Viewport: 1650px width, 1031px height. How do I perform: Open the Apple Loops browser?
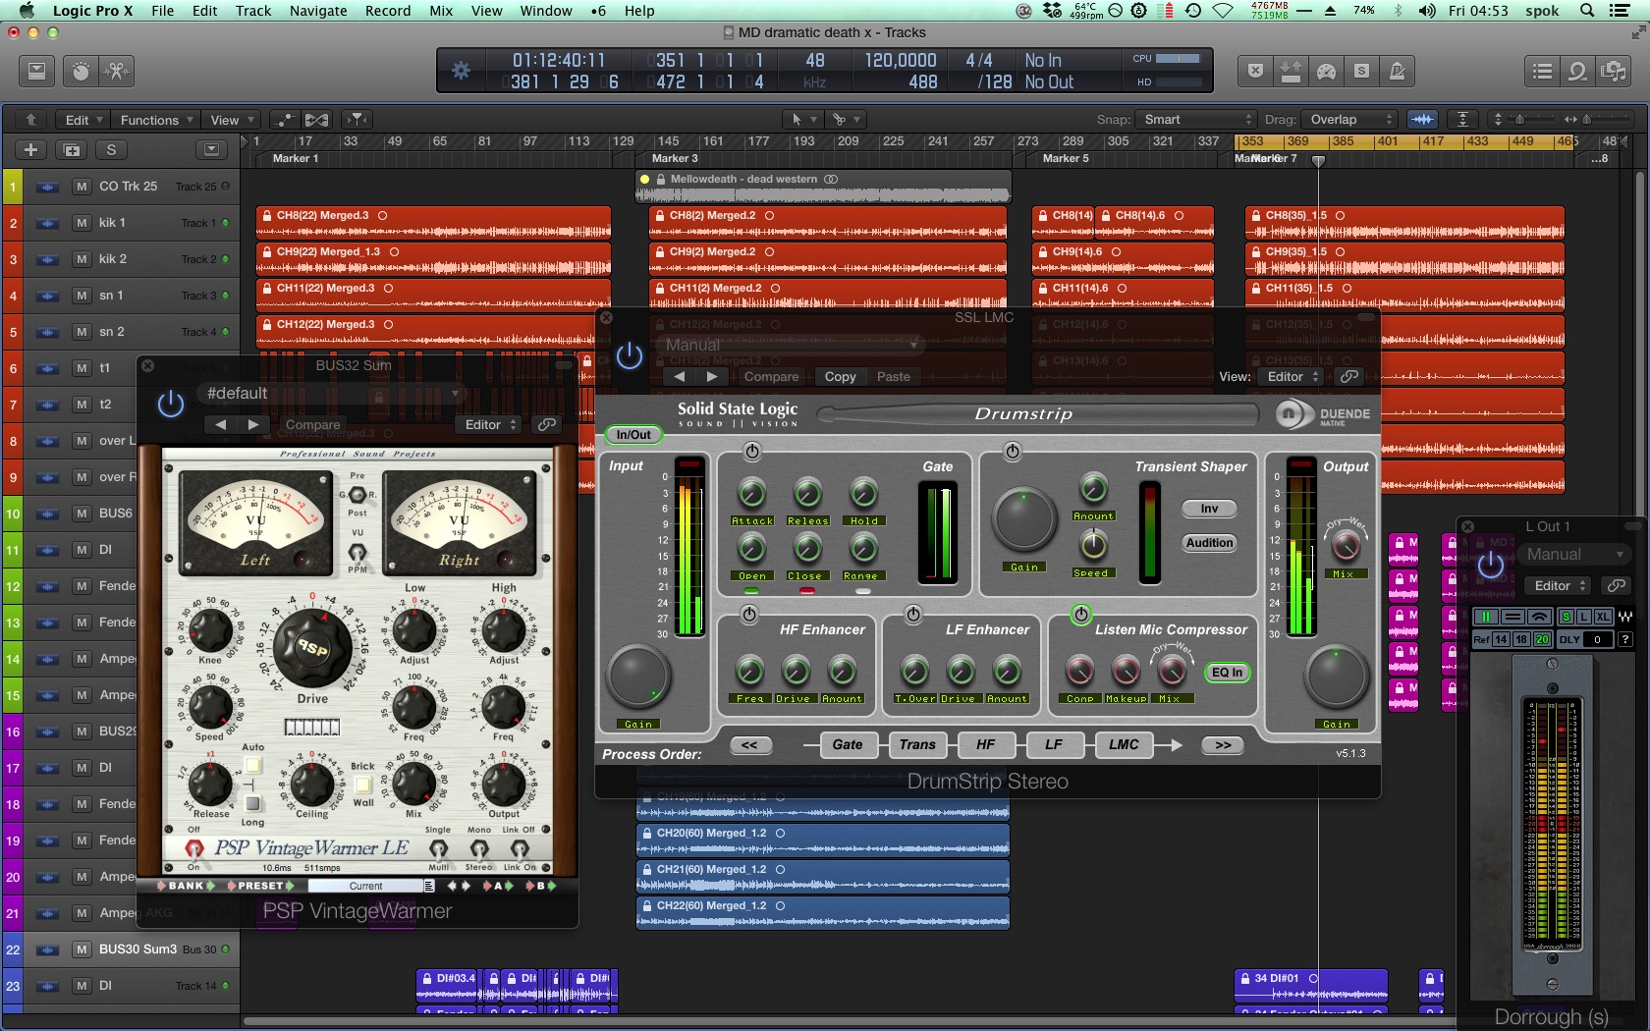[x=1577, y=71]
